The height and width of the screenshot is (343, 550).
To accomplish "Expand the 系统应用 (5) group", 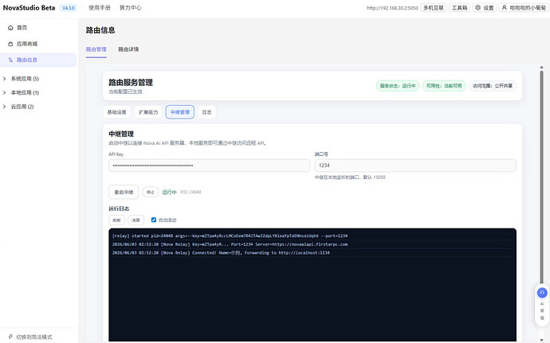I will [5, 79].
